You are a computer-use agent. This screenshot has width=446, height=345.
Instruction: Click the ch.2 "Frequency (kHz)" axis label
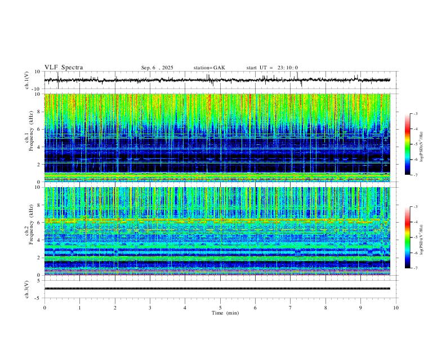click(31, 224)
